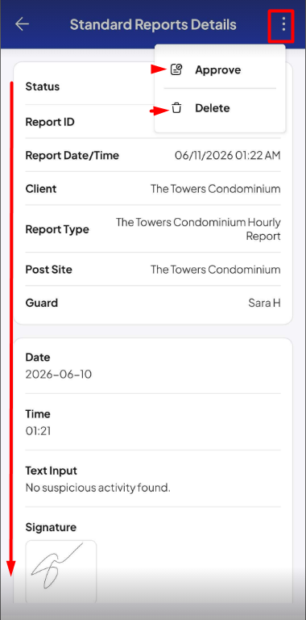
Task: Open the three-dot overflow menu
Action: (283, 24)
